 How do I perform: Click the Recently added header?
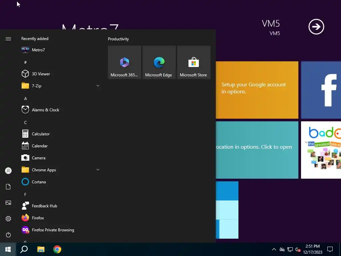35,39
